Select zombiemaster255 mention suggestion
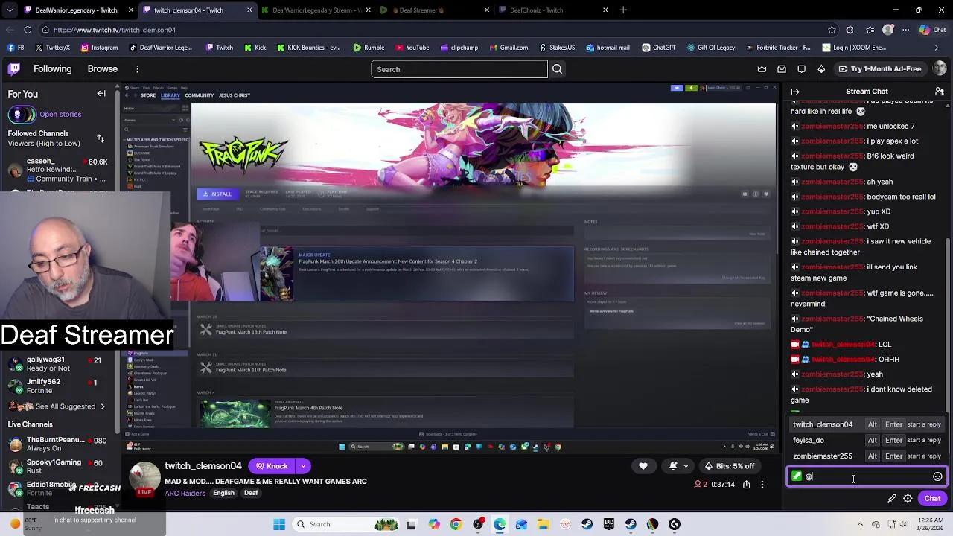This screenshot has width=953, height=536. click(x=867, y=456)
